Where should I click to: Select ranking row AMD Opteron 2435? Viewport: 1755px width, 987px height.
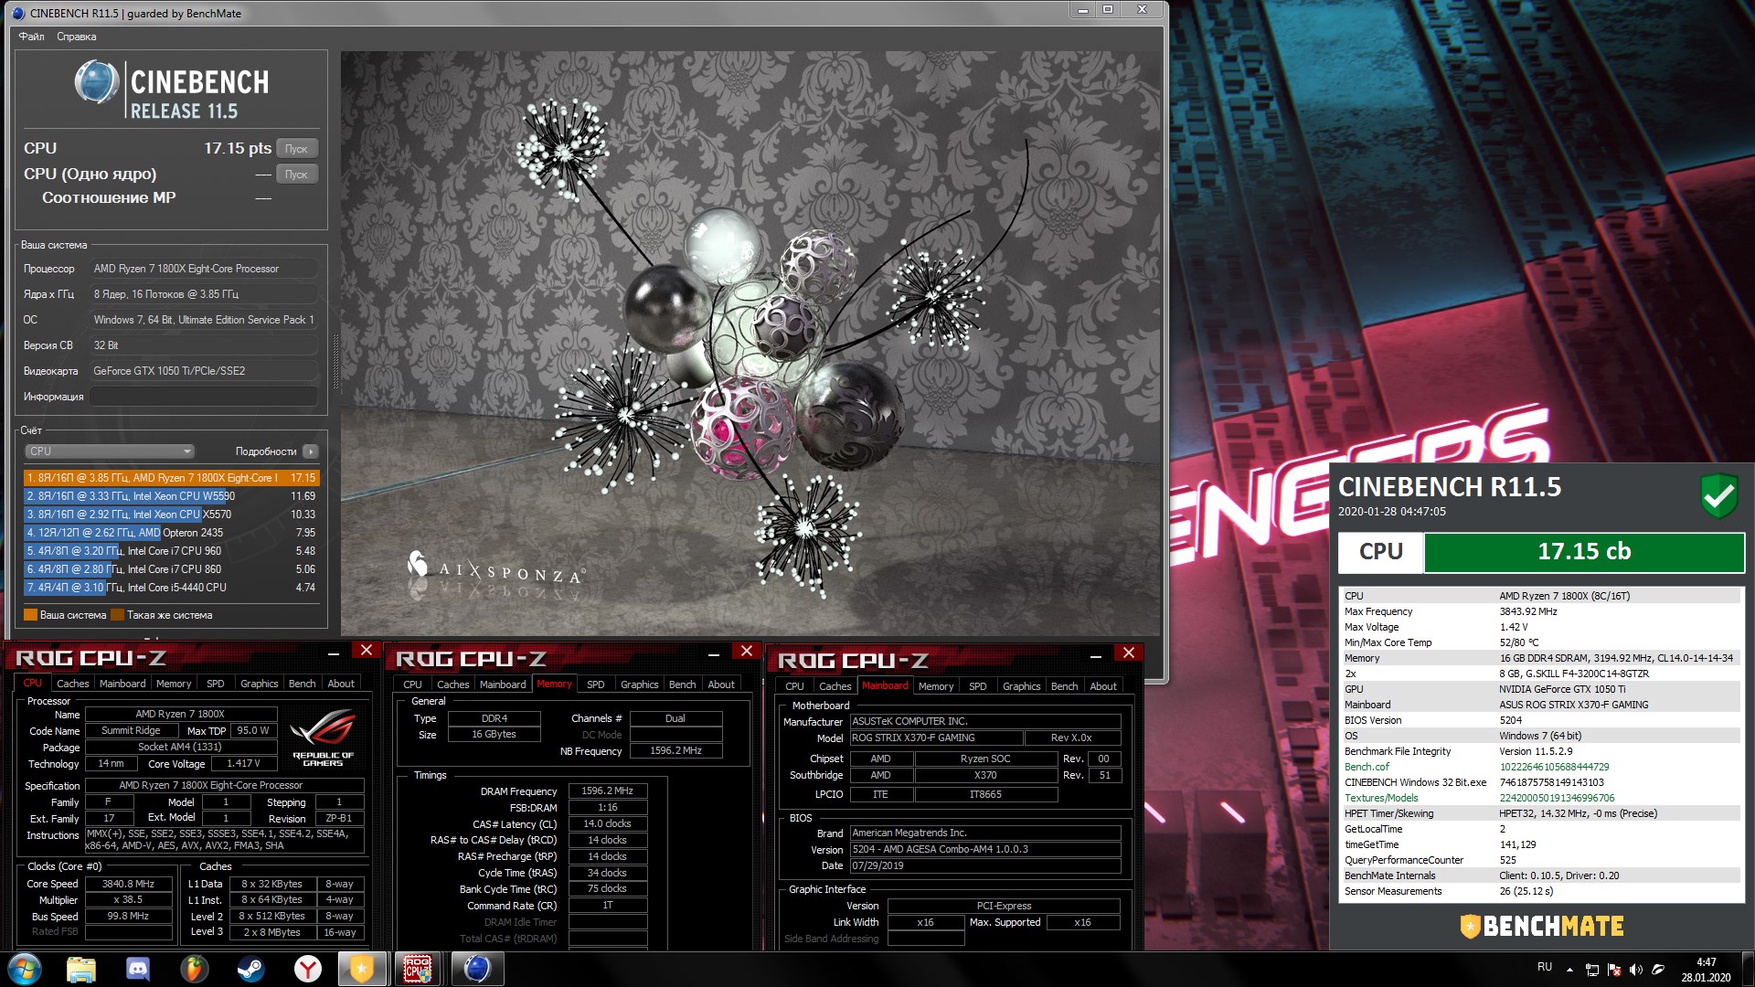click(172, 533)
